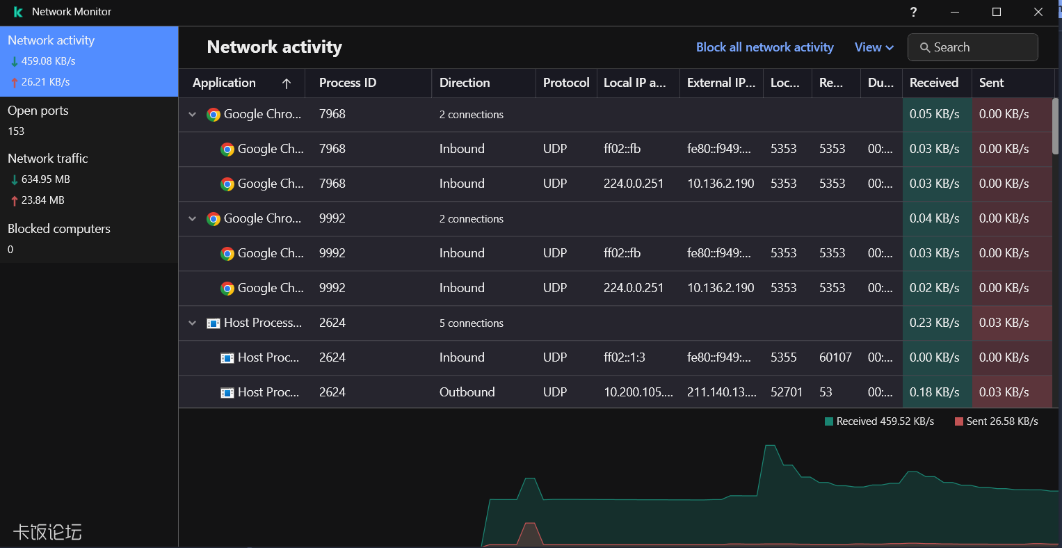Select the Network activity sidebar section

89,61
